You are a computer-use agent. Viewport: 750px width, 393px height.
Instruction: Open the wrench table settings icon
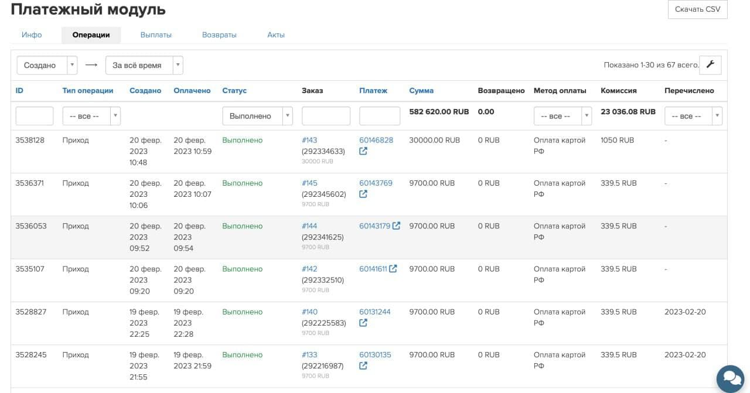710,65
